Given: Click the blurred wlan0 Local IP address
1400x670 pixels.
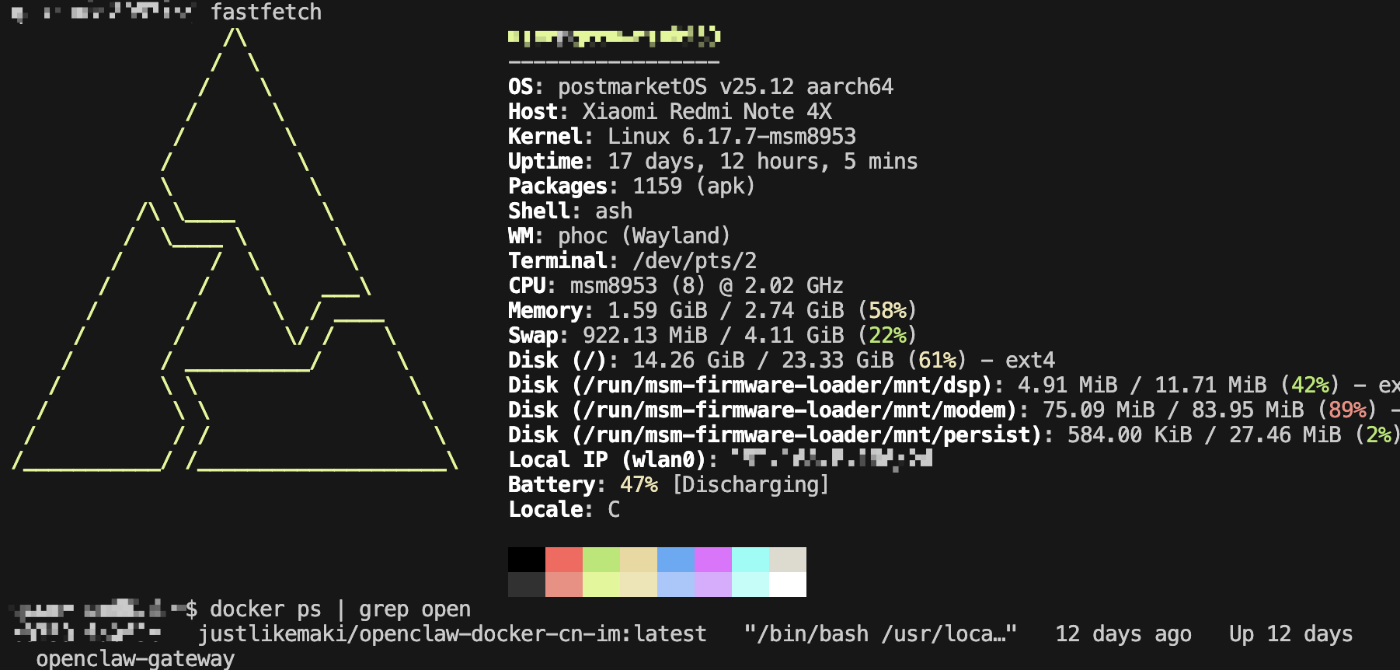Looking at the screenshot, I should (831, 459).
